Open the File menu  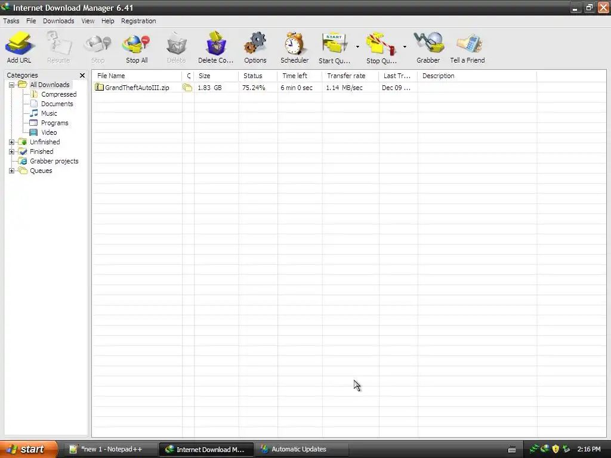31,21
